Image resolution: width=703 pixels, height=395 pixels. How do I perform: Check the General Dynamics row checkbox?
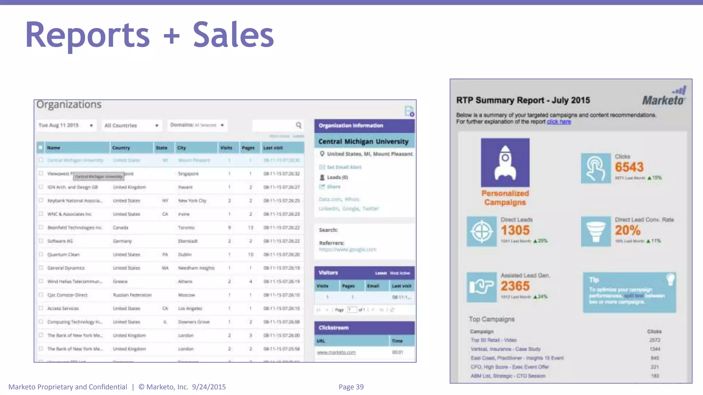pos(41,267)
